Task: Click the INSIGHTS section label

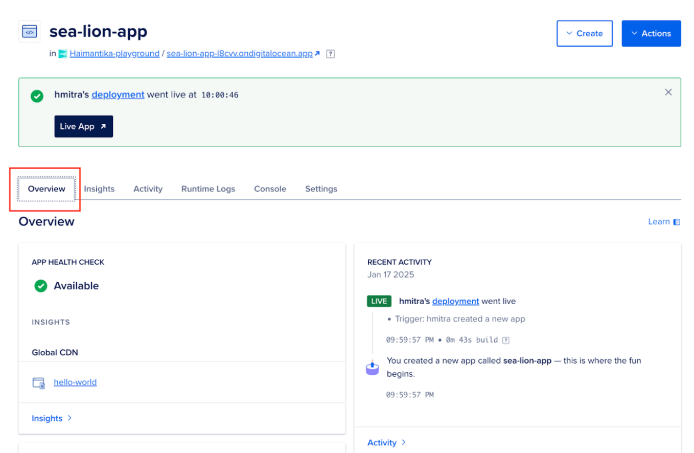Action: 51,322
